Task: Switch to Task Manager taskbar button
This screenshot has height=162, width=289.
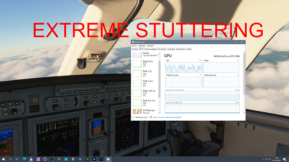Action: coord(108,159)
